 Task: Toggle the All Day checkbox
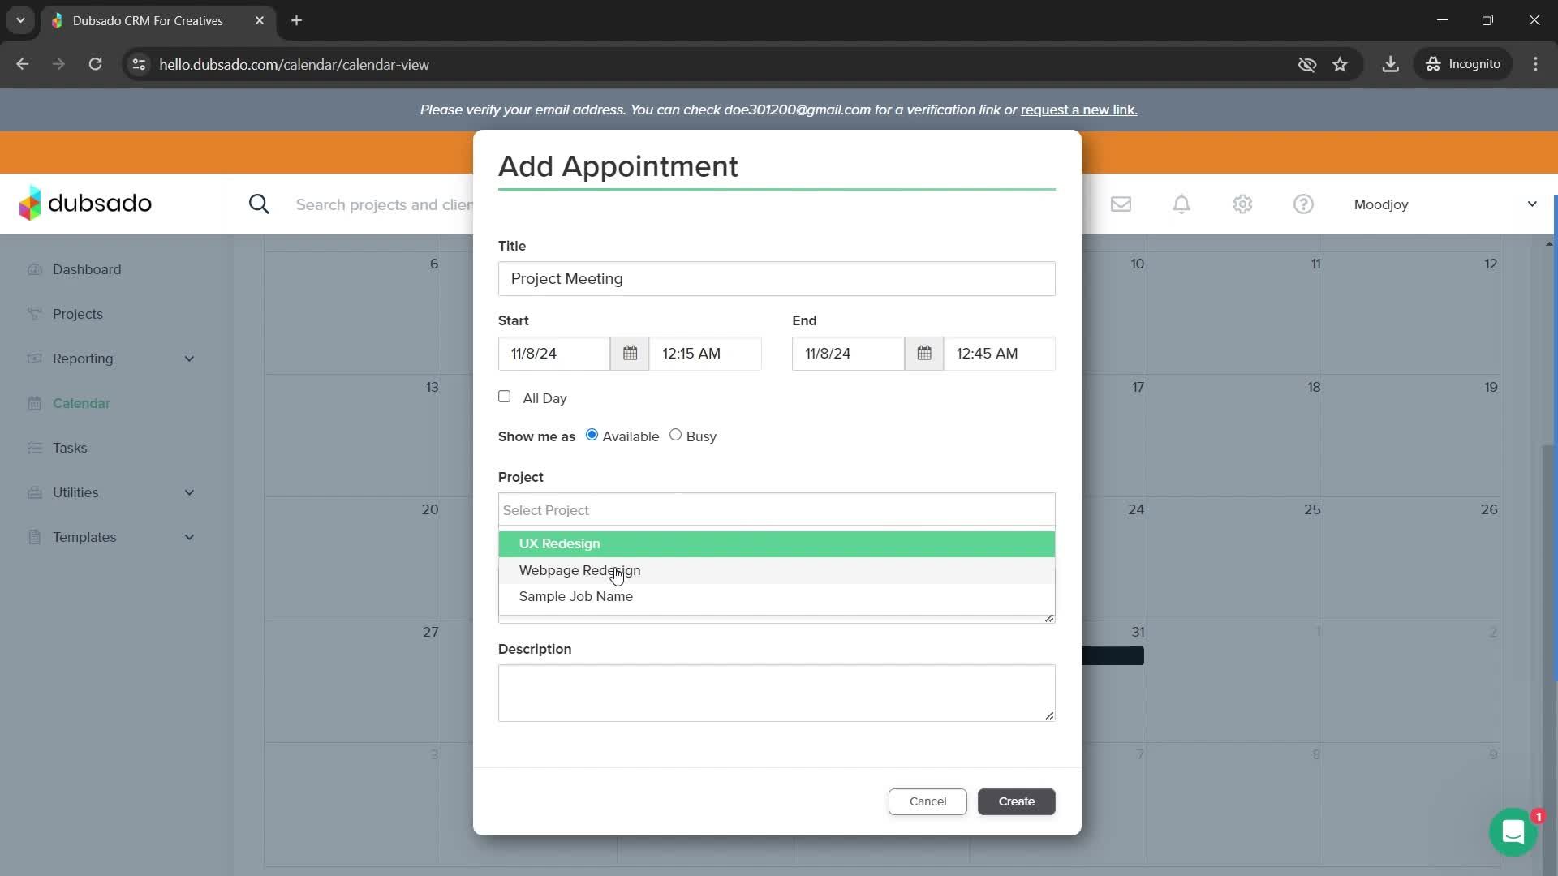[x=504, y=397]
